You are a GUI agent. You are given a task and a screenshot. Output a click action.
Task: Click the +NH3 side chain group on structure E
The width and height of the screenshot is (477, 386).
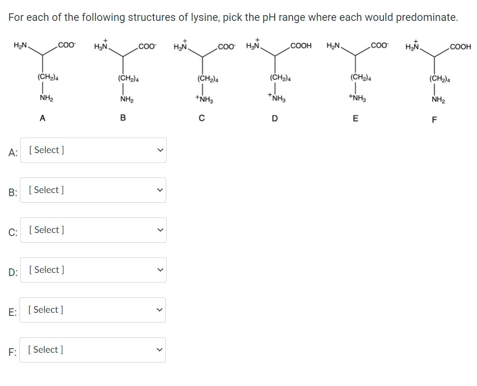pyautogui.click(x=356, y=98)
